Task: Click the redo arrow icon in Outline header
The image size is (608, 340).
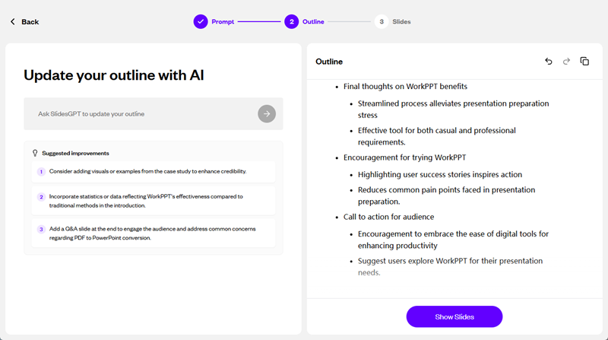Action: click(x=566, y=62)
